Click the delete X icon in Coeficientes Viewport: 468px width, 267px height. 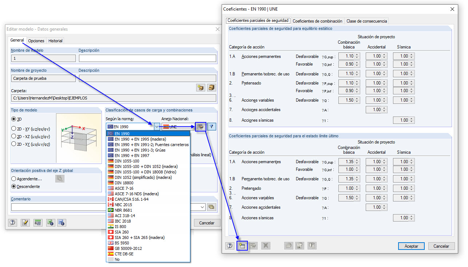pyautogui.click(x=266, y=246)
